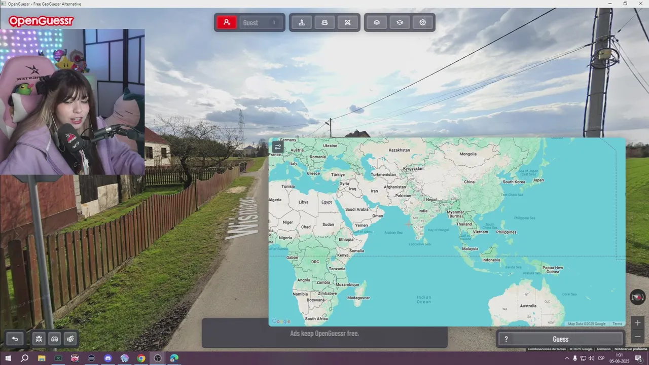Zoom in with the plus button
This screenshot has height=365, width=649.
638,323
